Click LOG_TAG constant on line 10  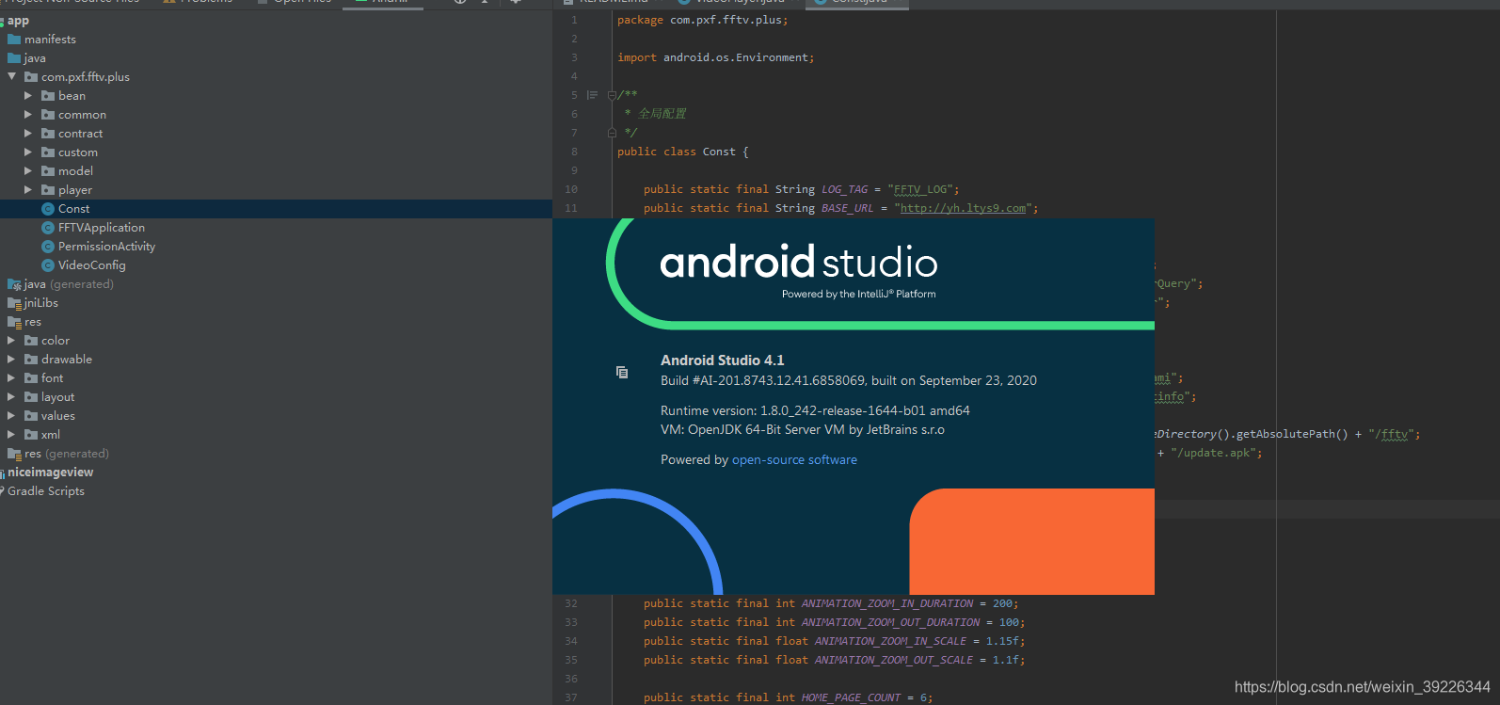click(844, 189)
